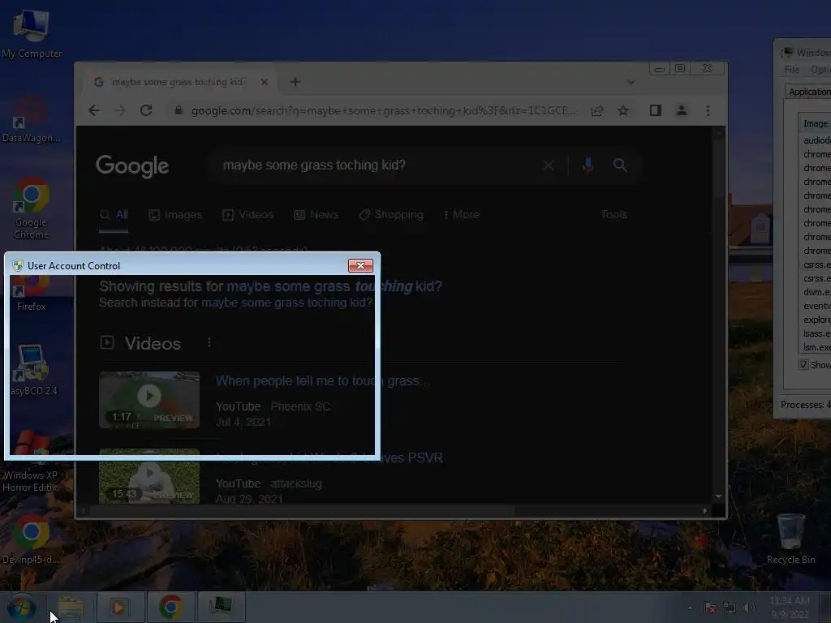Open Google Chrome desktop shortcut
The height and width of the screenshot is (623, 831).
pos(32,208)
